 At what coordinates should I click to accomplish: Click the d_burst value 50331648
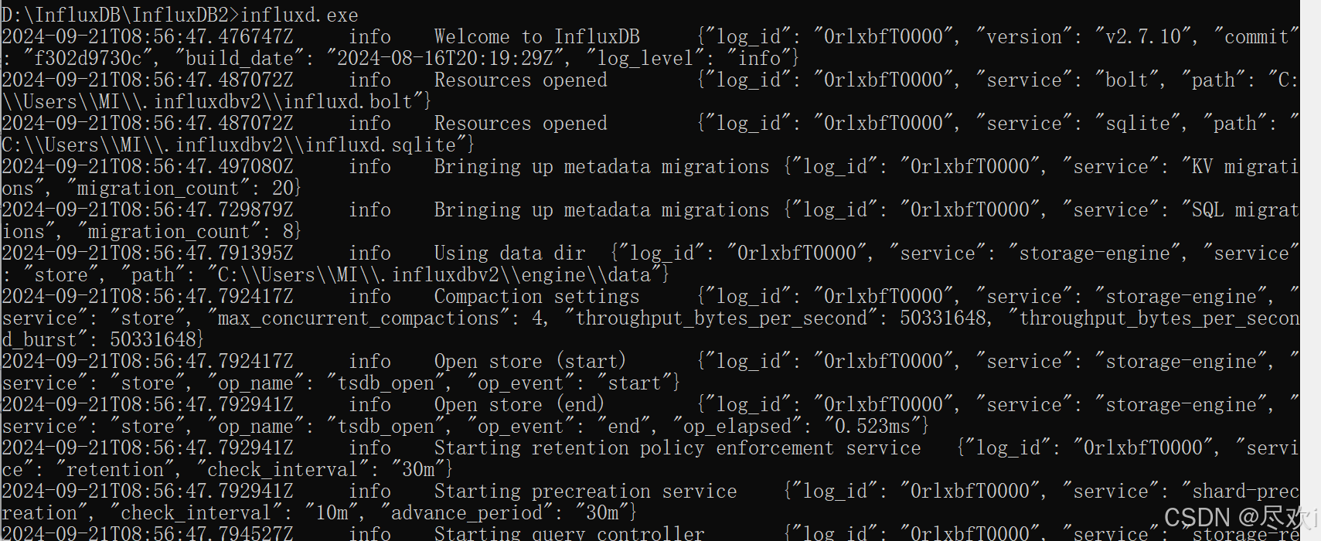[153, 339]
